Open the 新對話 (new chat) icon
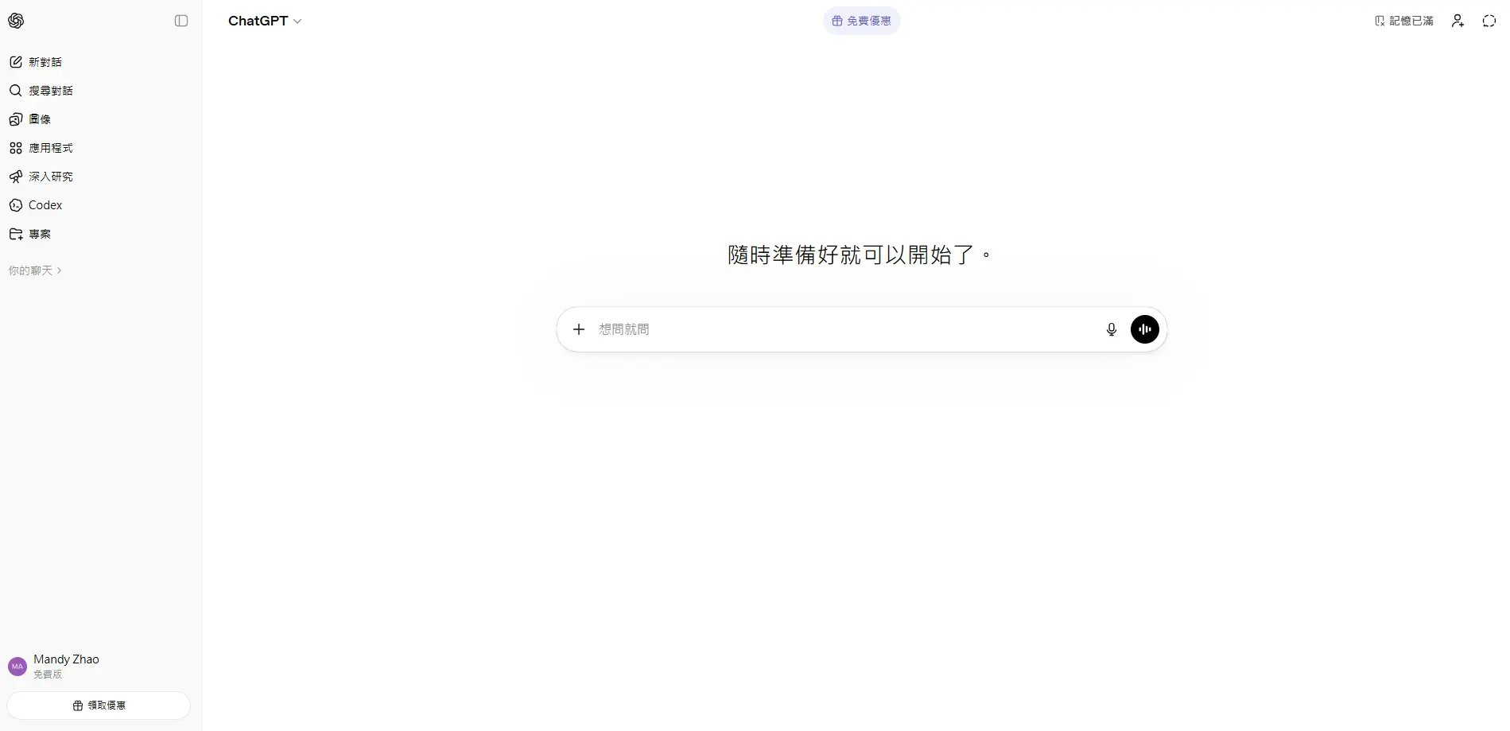The image size is (1510, 731). (16, 61)
